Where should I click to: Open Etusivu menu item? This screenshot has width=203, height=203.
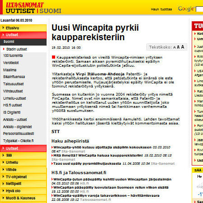[24, 28]
